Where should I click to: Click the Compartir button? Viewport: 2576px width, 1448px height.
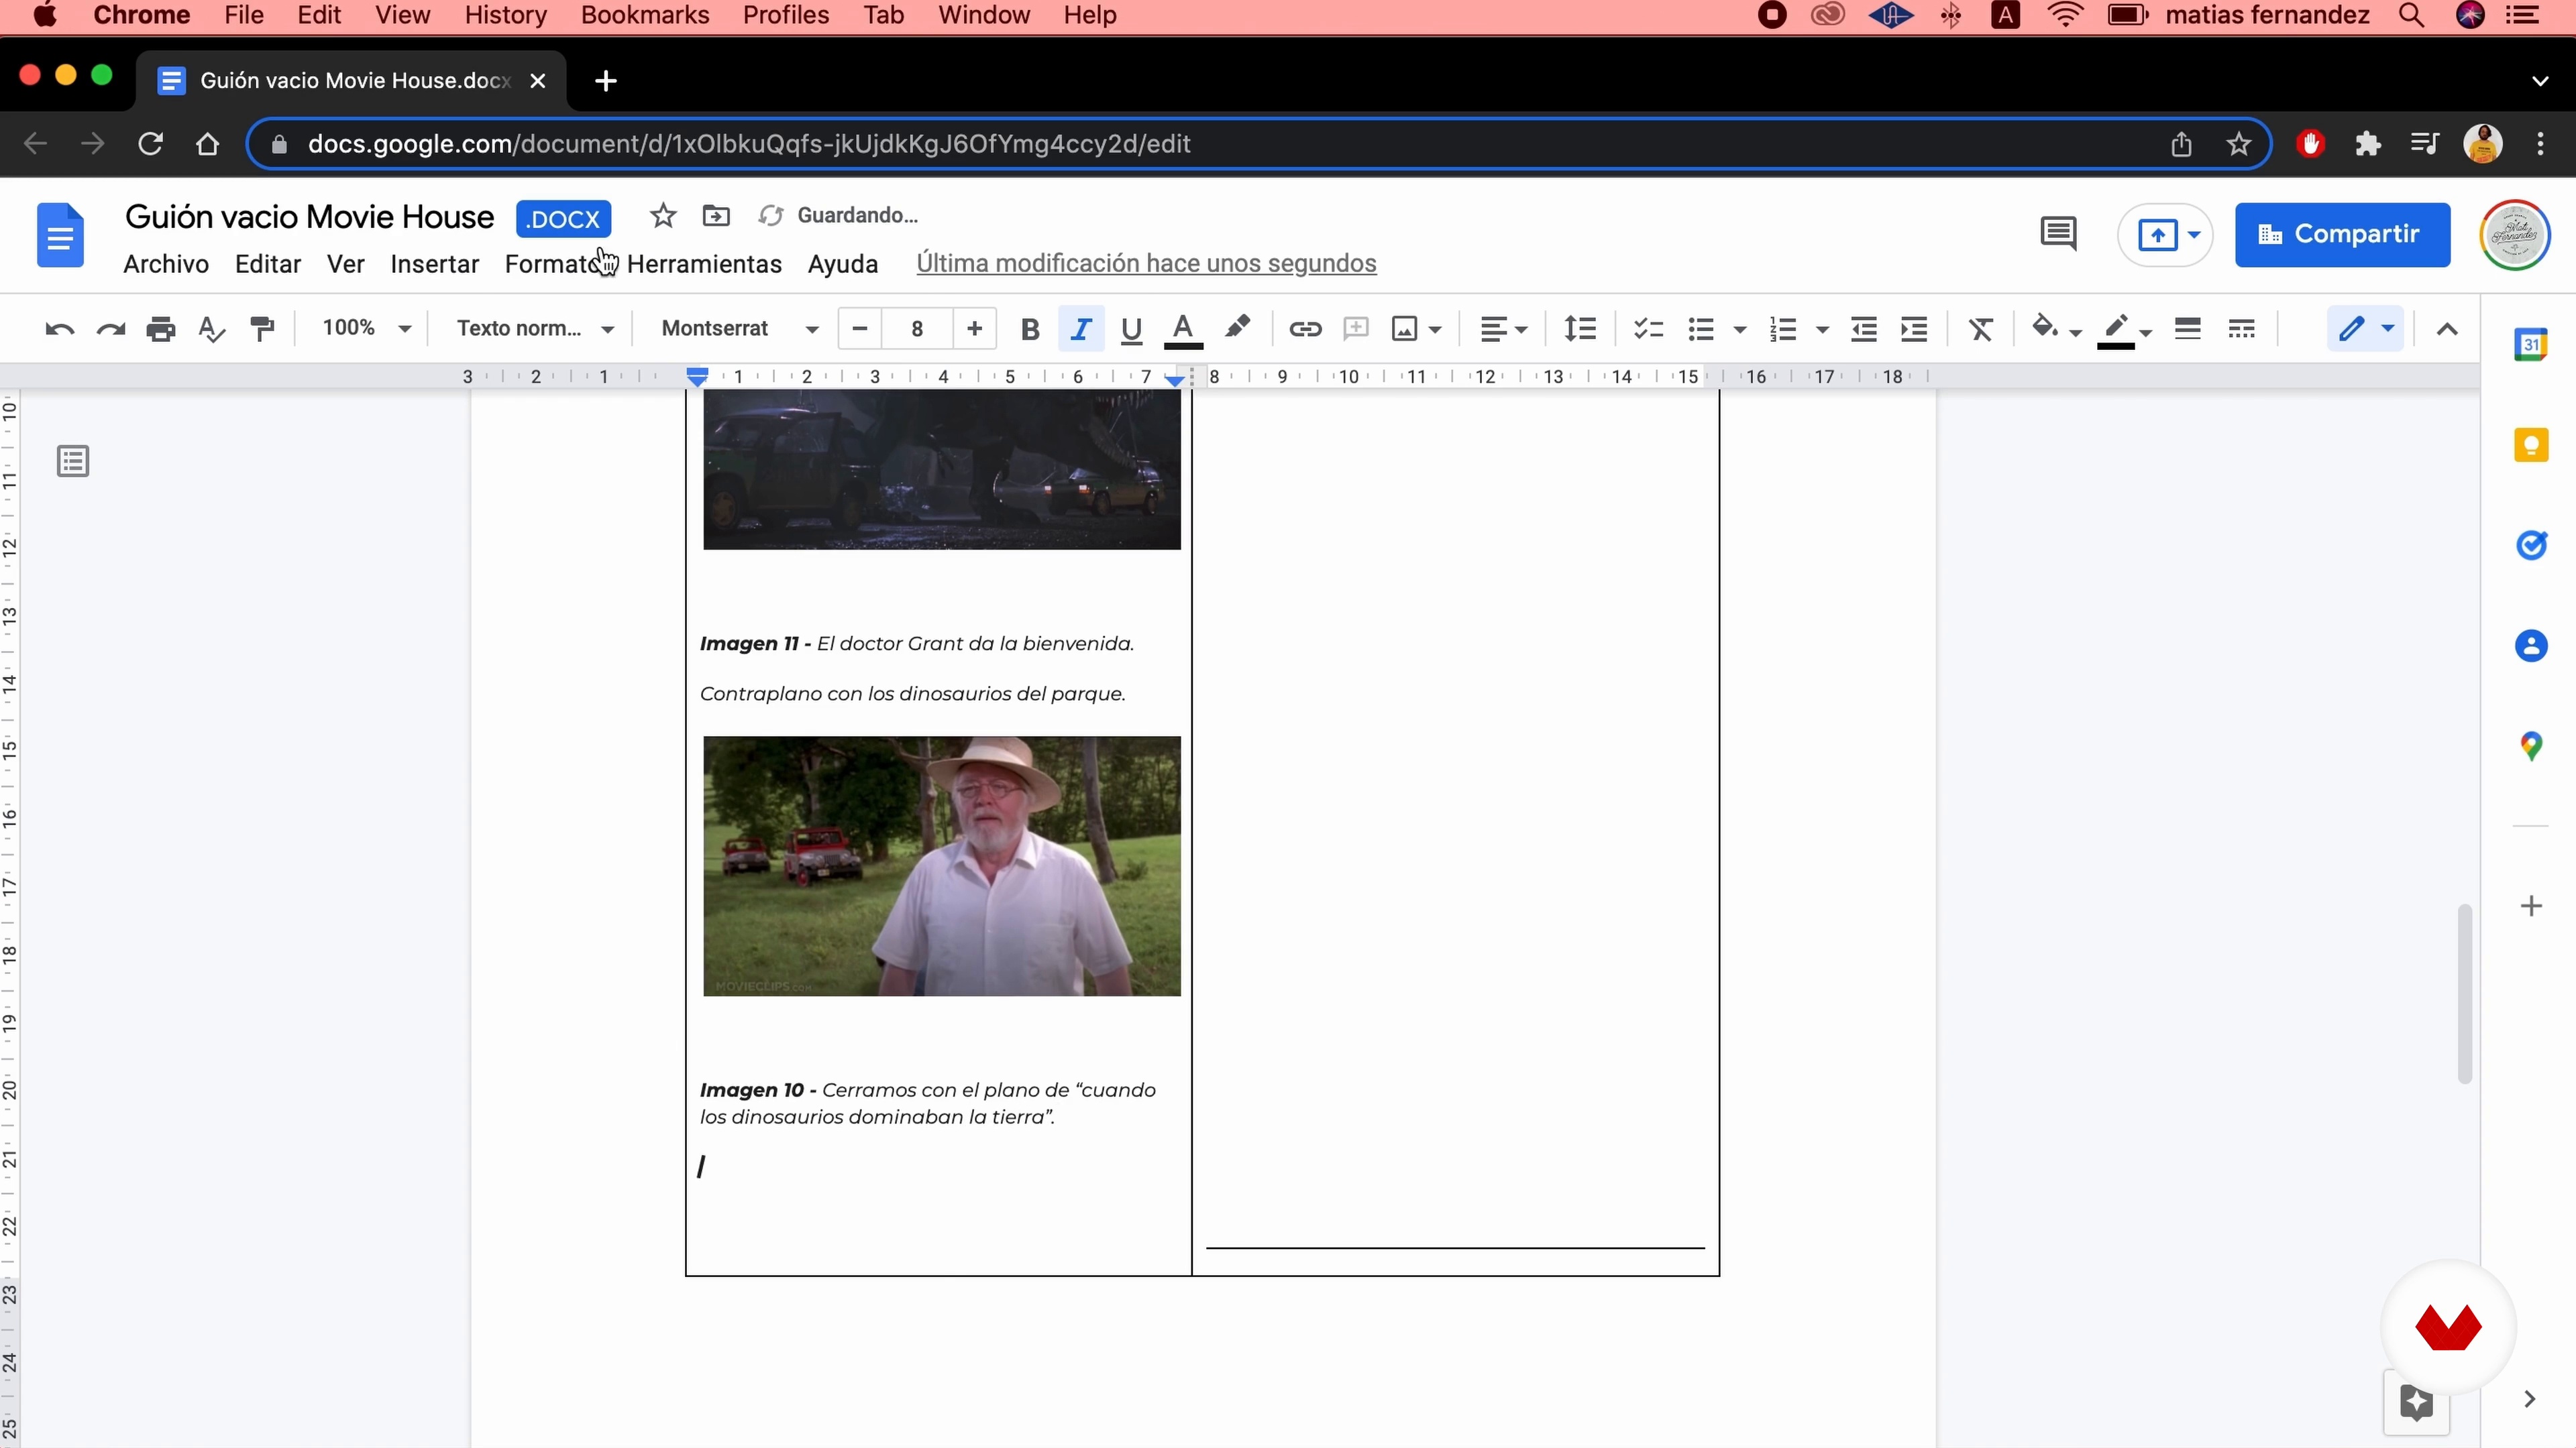2343,235
